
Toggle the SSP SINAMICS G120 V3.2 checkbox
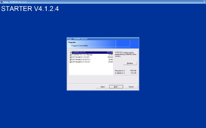[70, 59]
